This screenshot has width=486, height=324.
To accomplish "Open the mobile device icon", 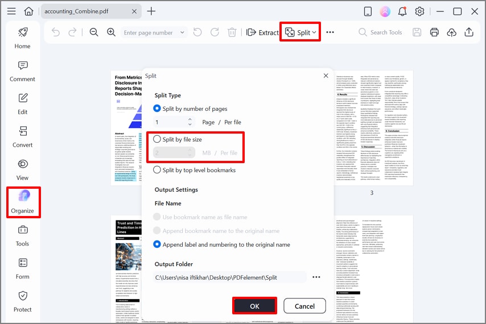I will pyautogui.click(x=368, y=11).
